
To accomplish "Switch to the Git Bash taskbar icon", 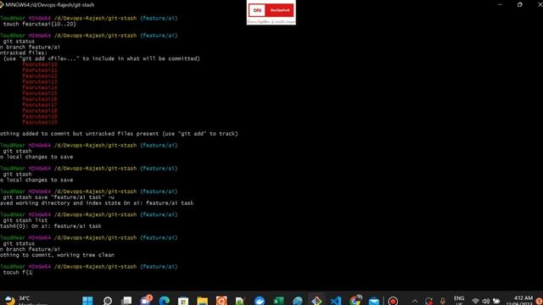I will [316, 301].
